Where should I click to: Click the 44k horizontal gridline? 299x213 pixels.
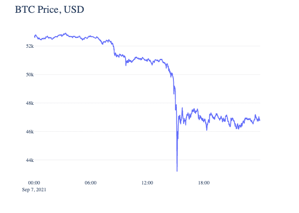point(147,160)
